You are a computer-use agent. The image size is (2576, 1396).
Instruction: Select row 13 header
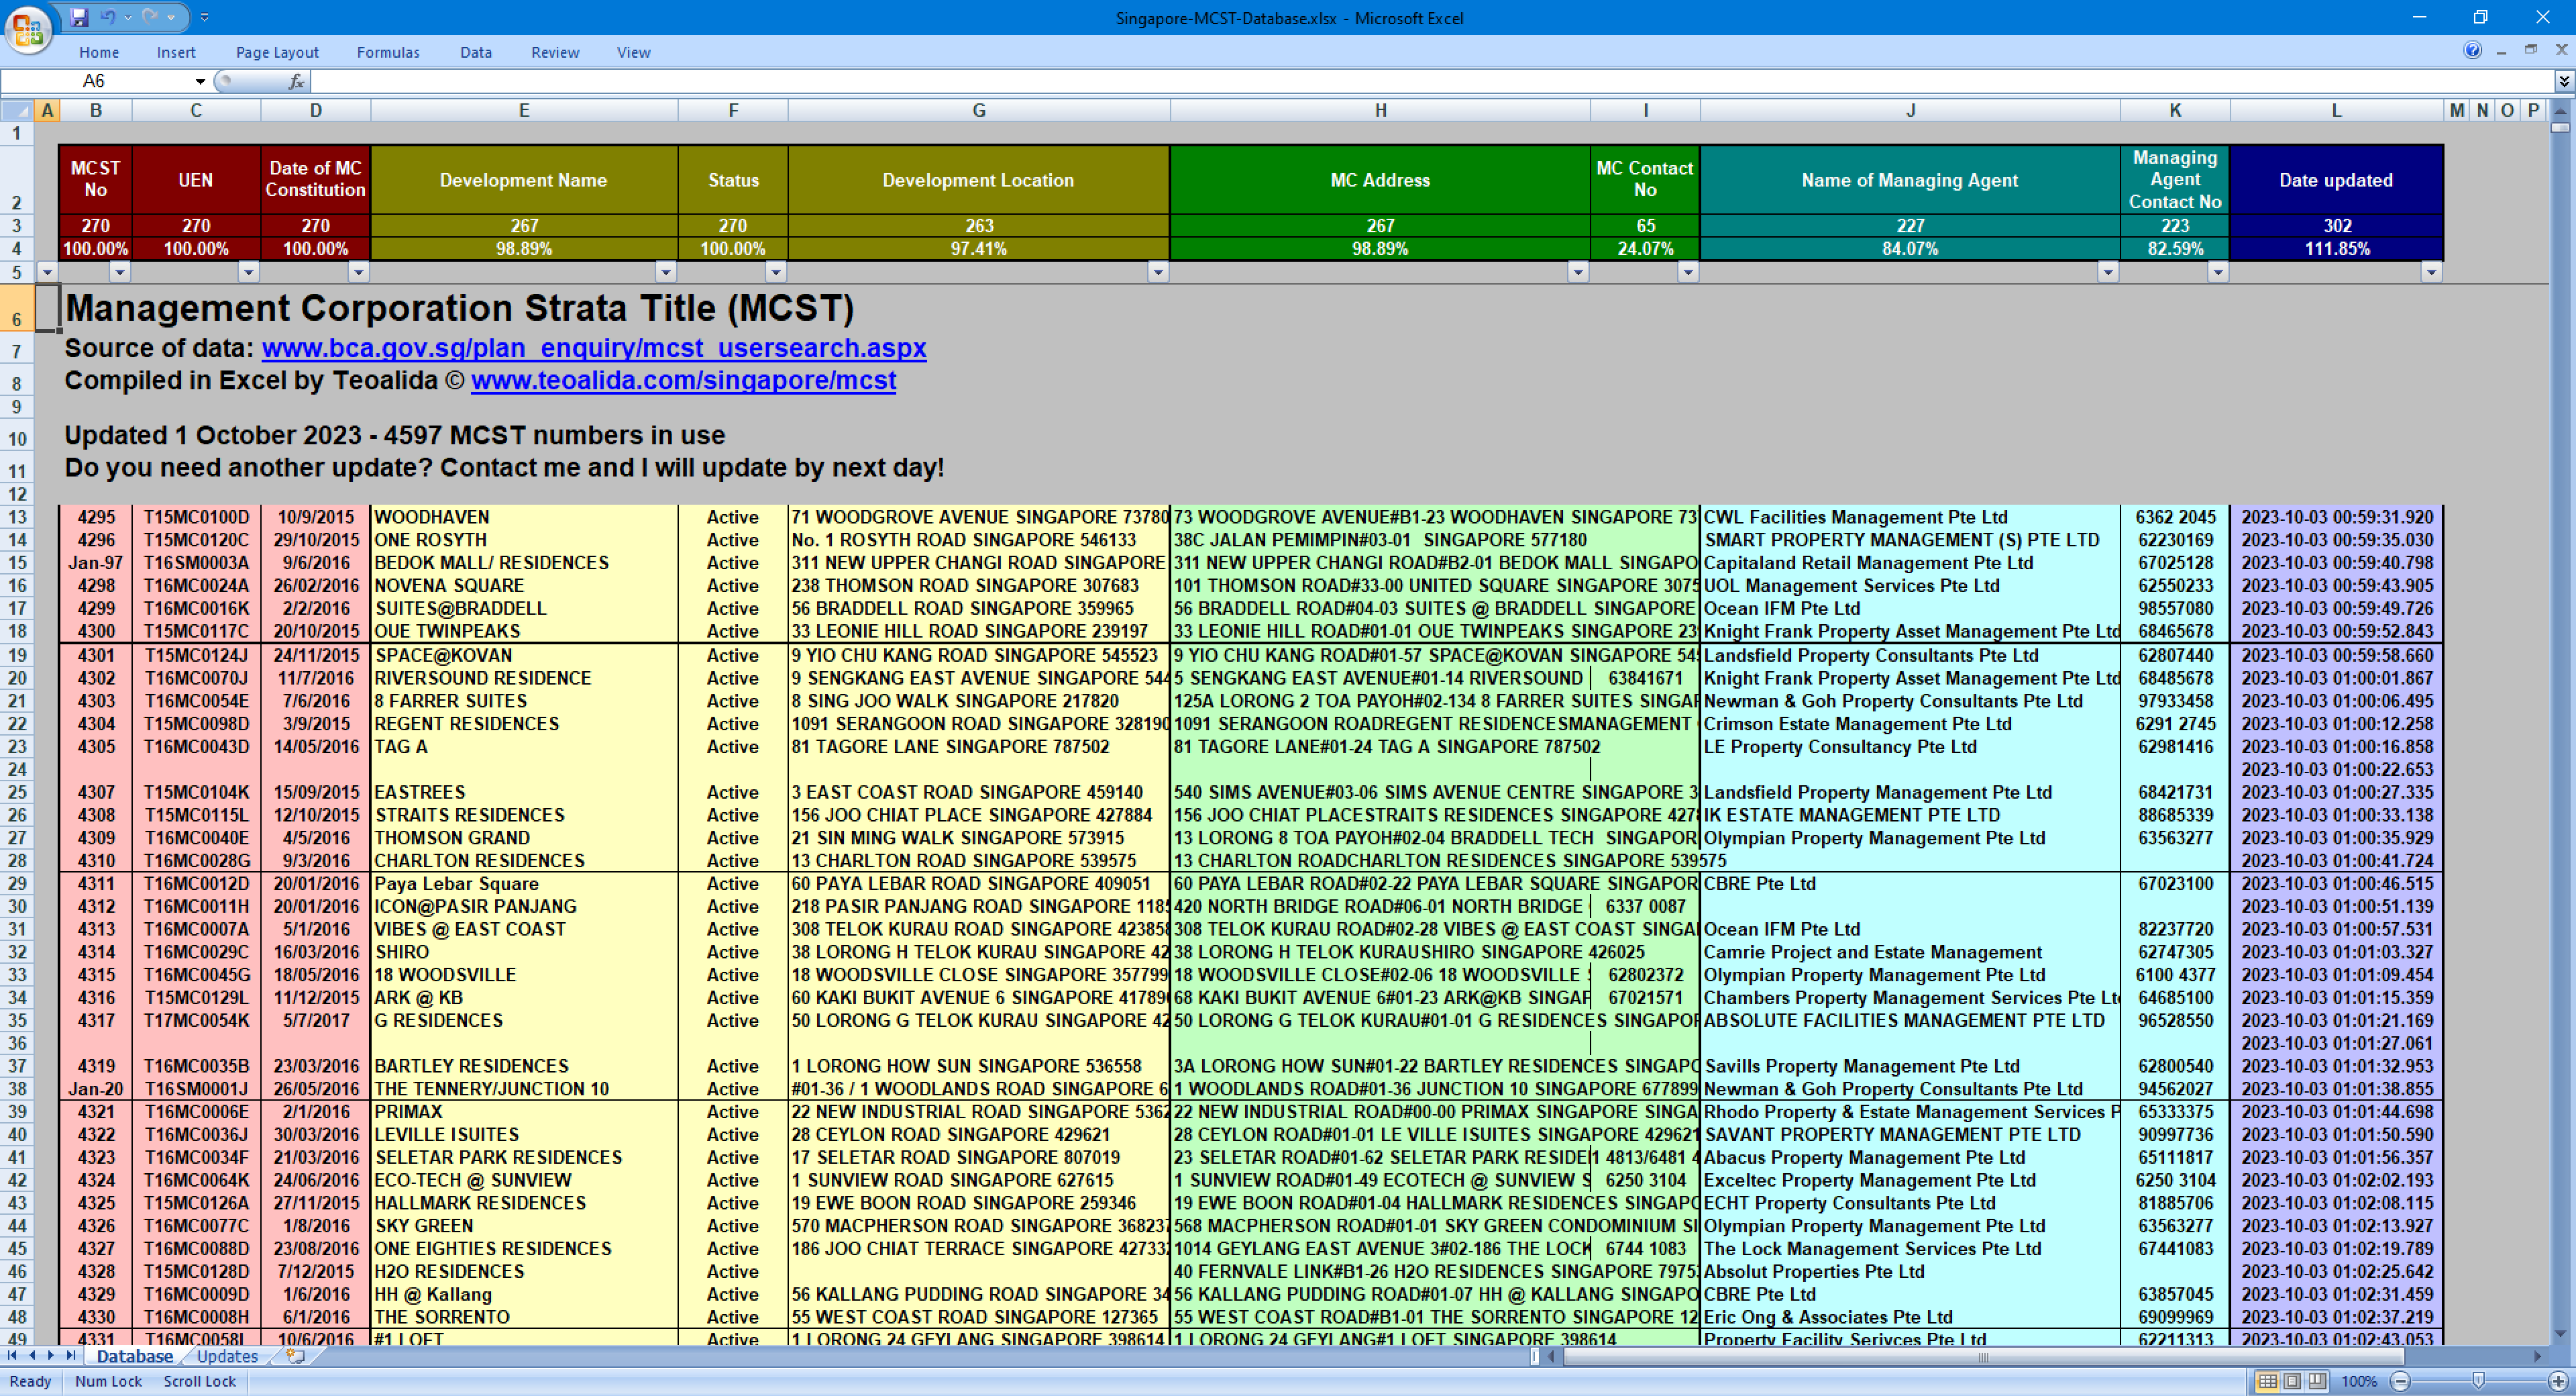[x=17, y=517]
